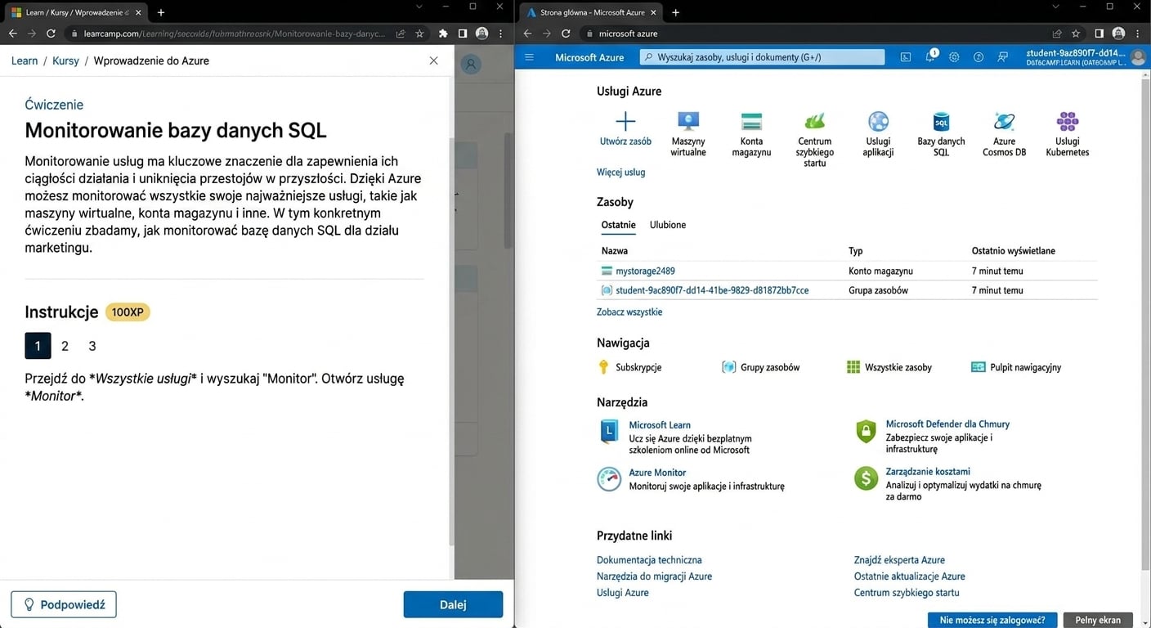Open the Bazy danych SQL service icon
The height and width of the screenshot is (628, 1151).
click(x=941, y=122)
